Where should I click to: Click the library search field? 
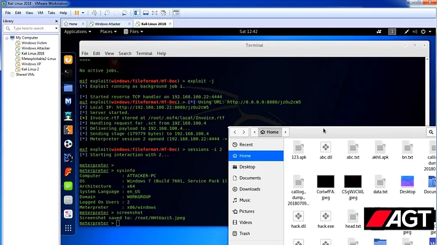(x=31, y=28)
